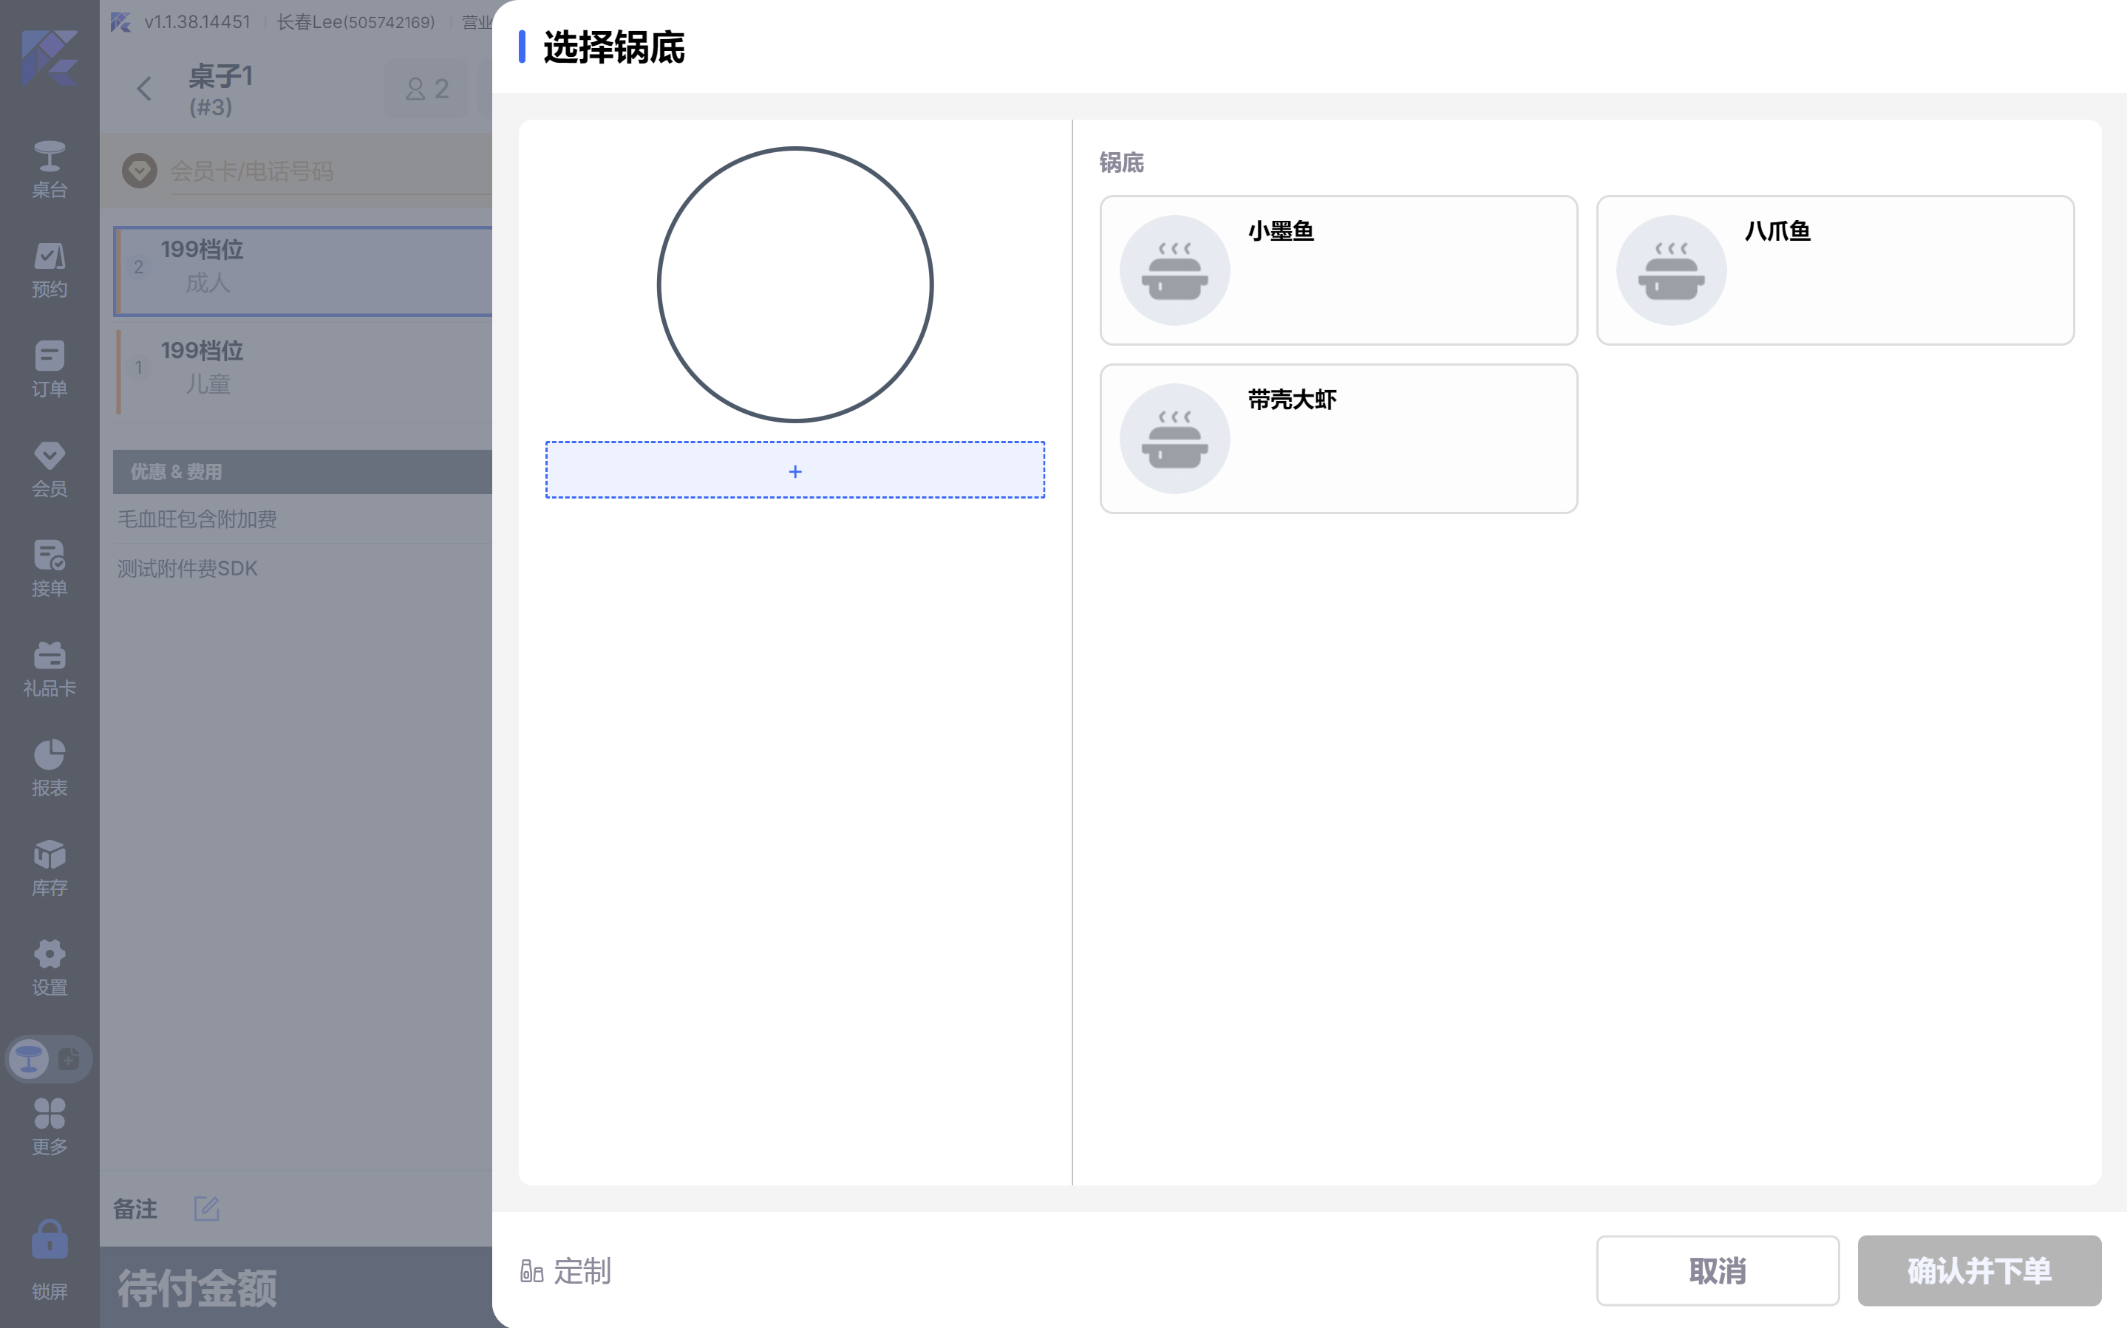Screen dimensions: 2127x1328
Task: Click the back chevron beside 桌子1
Action: point(145,89)
